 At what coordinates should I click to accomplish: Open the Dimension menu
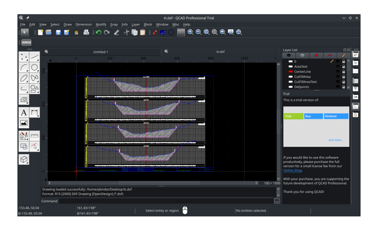point(84,24)
